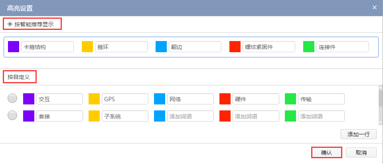The image size is (383, 163).
Task: Close the 高亮设置 dialog with the X
Action: point(374,8)
